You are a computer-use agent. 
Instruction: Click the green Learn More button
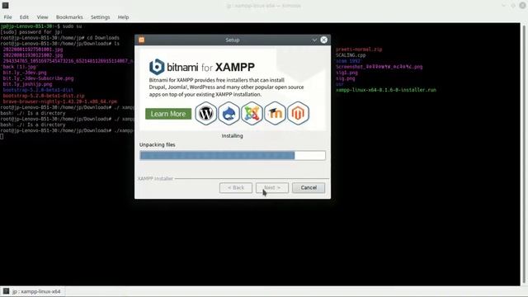pos(168,114)
